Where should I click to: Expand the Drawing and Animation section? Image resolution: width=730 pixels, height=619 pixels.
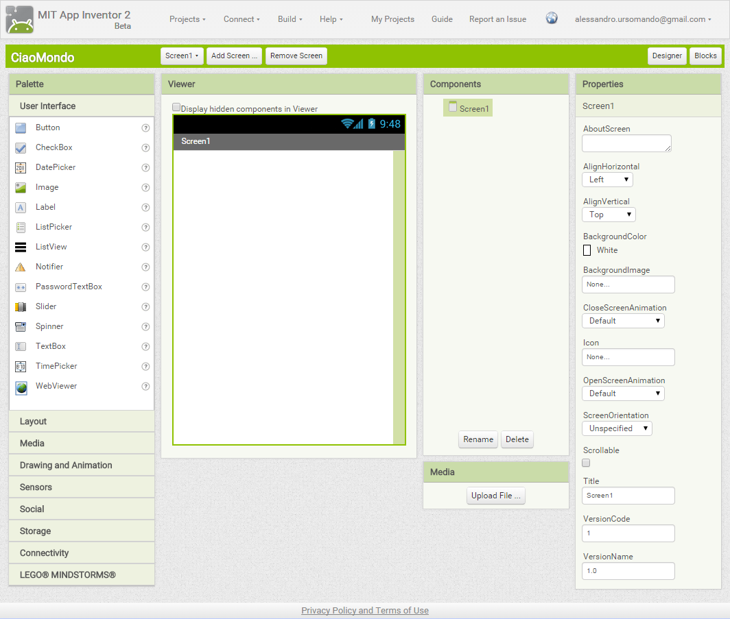coord(82,465)
